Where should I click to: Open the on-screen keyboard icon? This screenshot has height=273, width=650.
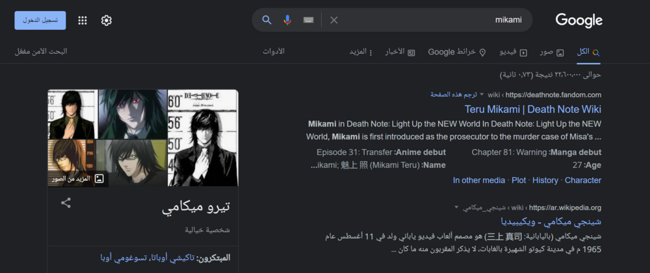pyautogui.click(x=308, y=20)
